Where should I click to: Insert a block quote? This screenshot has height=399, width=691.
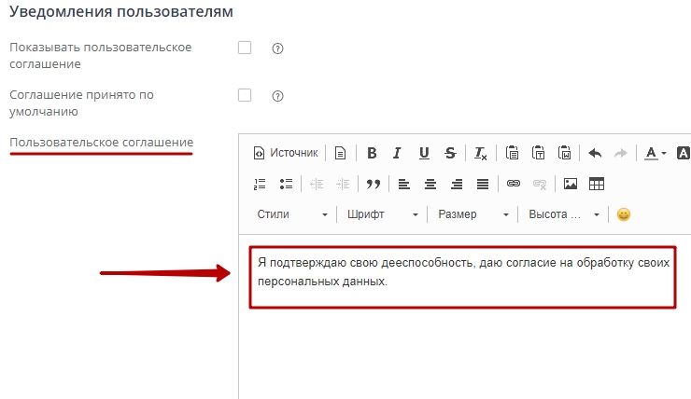tap(374, 184)
